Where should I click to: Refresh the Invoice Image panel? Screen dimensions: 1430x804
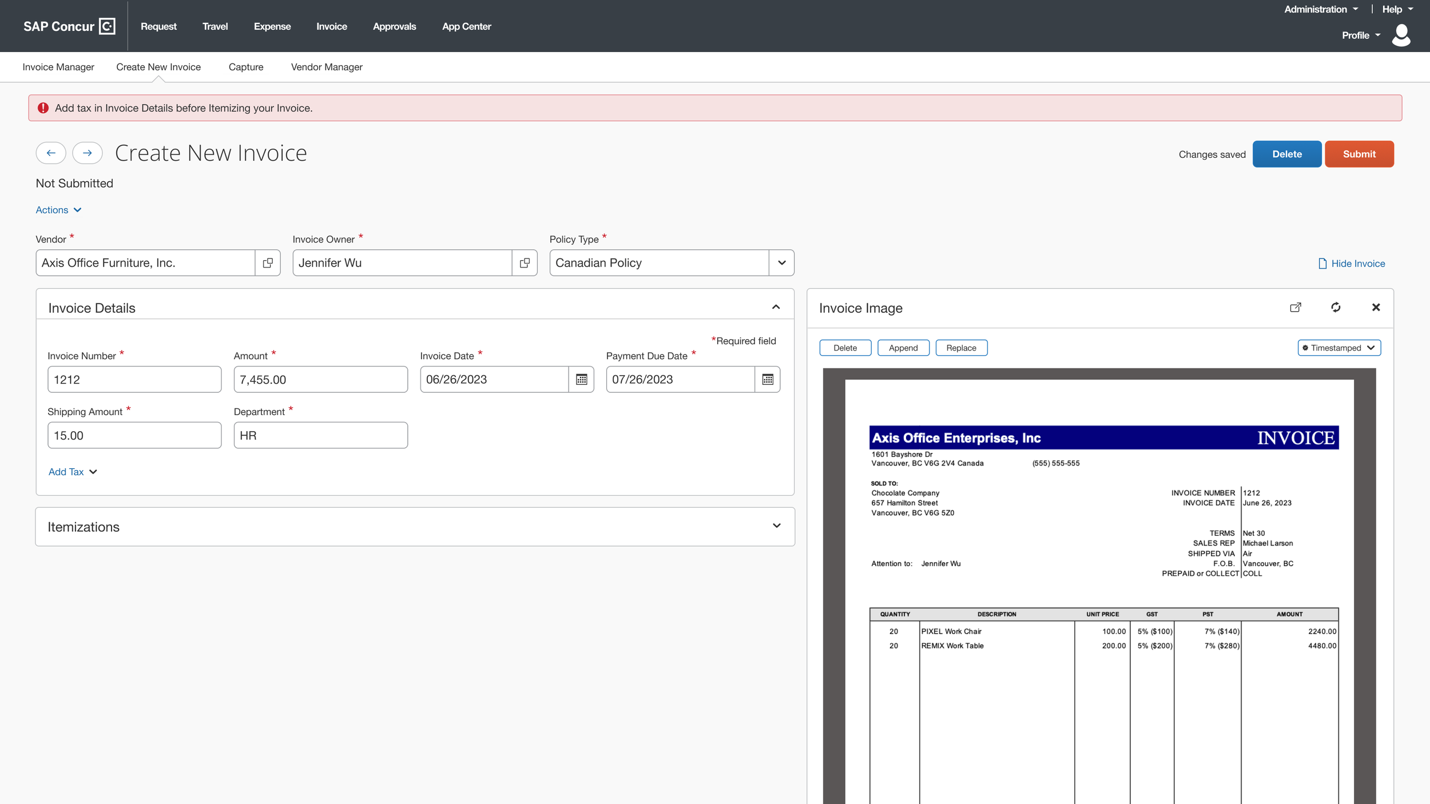(1336, 308)
